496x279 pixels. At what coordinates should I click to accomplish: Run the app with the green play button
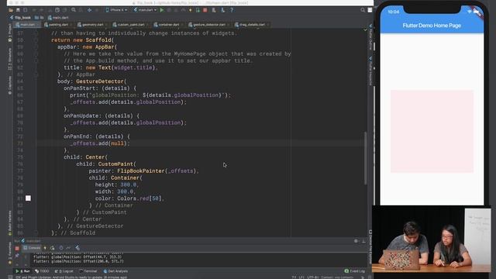[162, 10]
